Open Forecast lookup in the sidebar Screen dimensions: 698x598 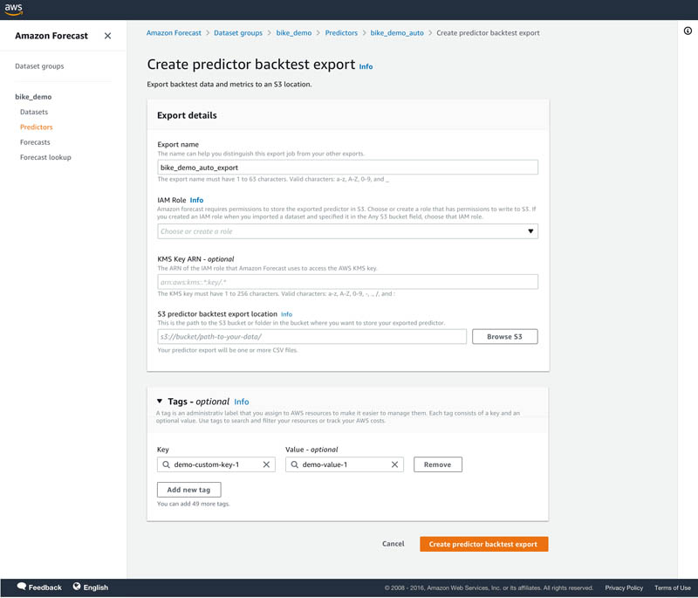[45, 157]
